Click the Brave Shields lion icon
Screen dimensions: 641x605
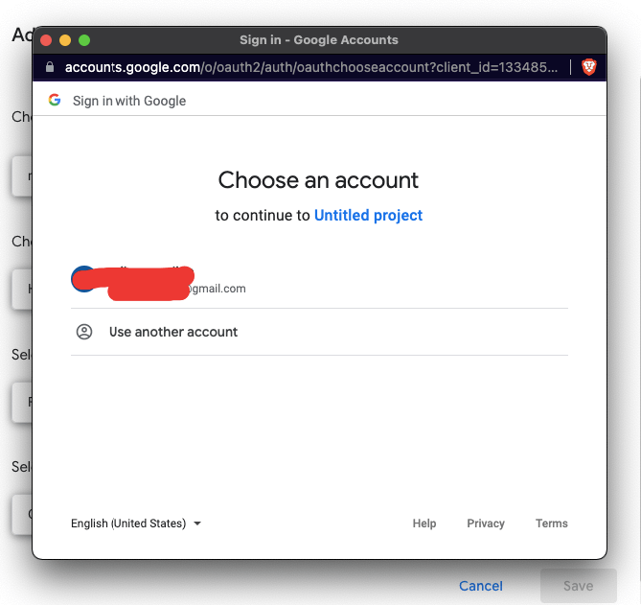(589, 67)
